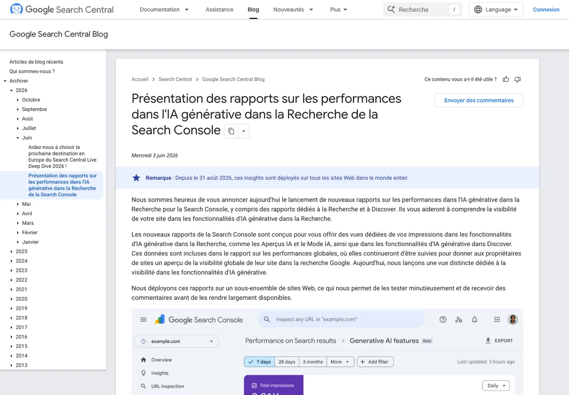The height and width of the screenshot is (395, 569).
Task: Expand the 2020 archive year
Action: point(11,299)
